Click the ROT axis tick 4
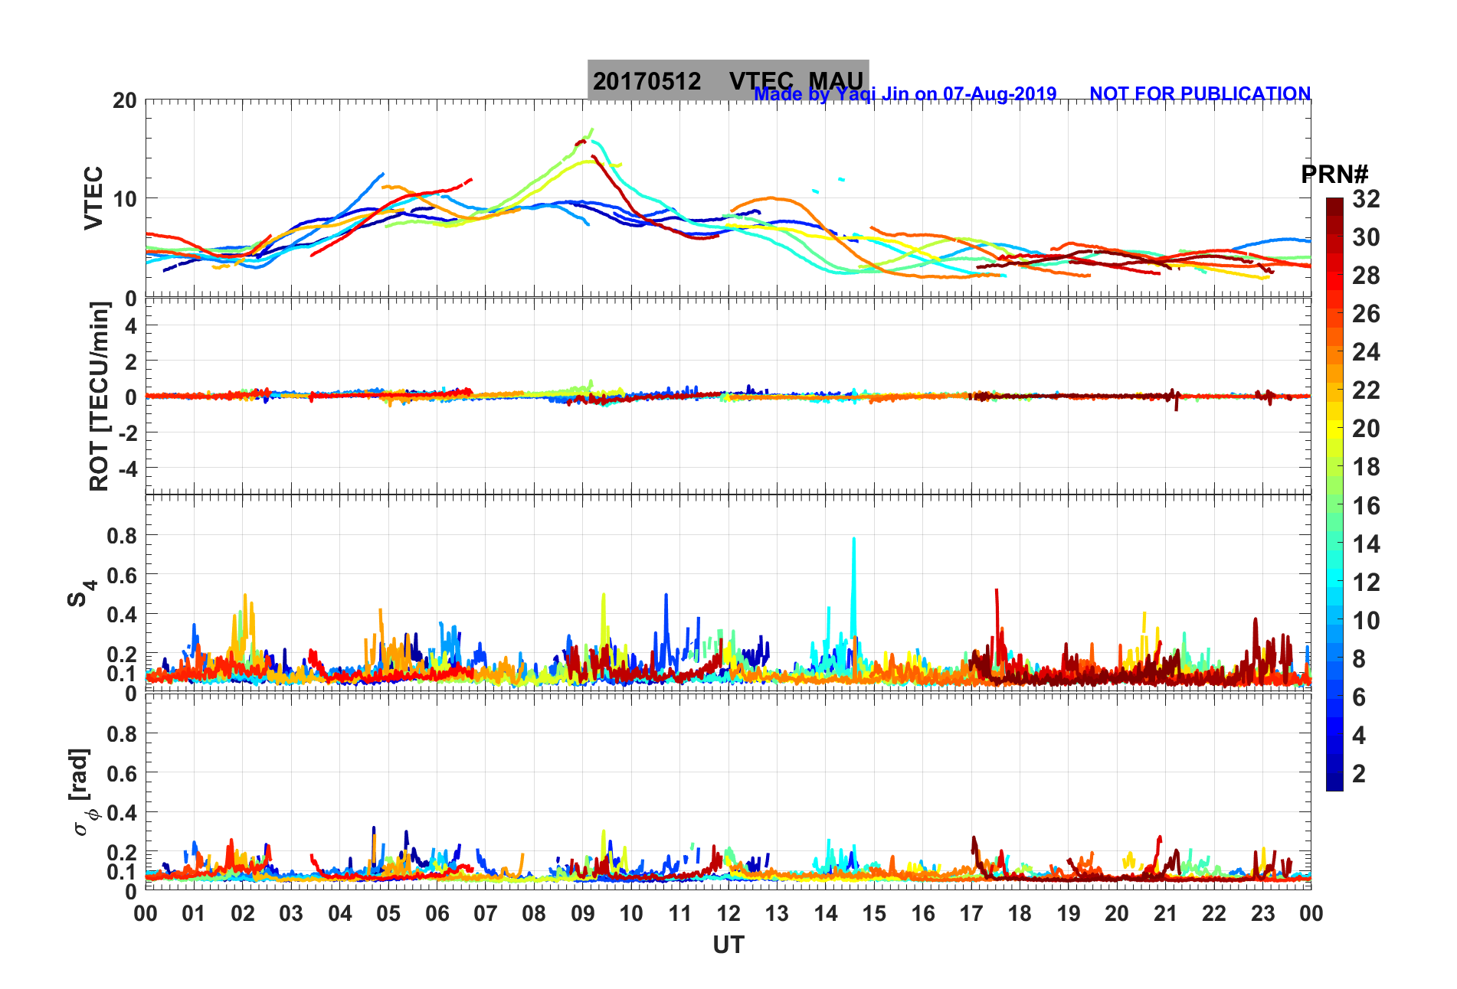The height and width of the screenshot is (989, 1457). 131,326
